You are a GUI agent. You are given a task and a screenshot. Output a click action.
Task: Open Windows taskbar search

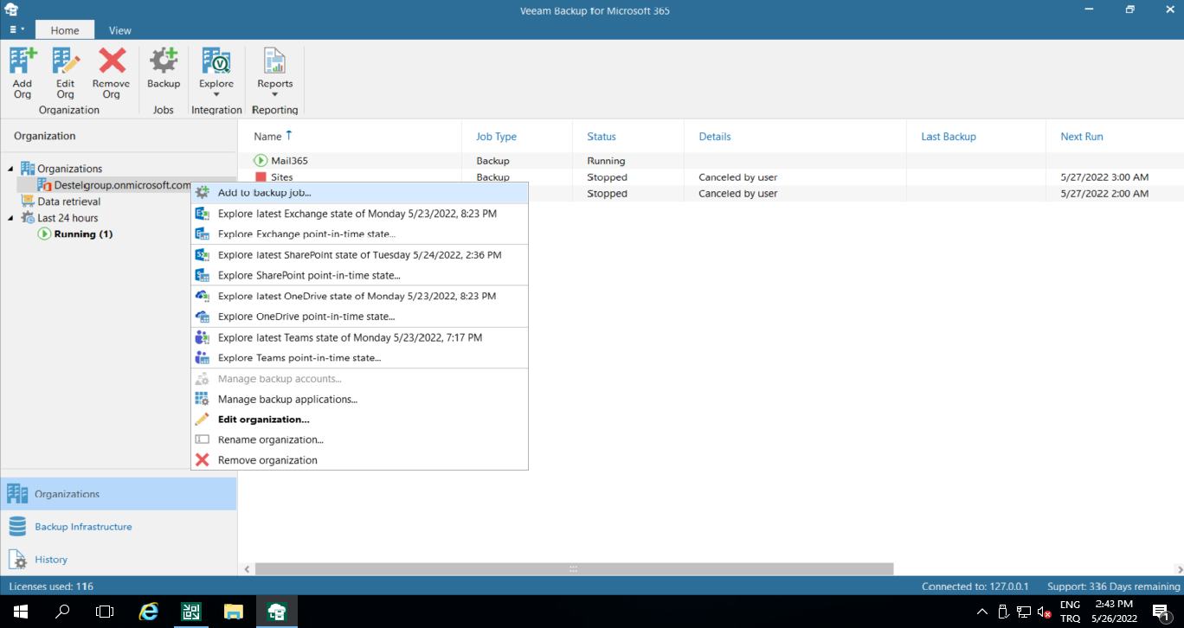tap(62, 612)
